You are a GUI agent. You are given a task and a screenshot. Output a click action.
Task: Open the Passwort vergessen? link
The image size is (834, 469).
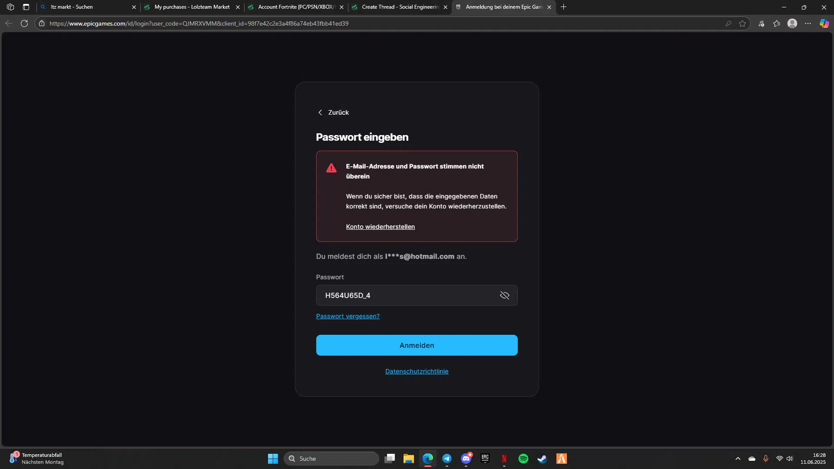(x=347, y=316)
